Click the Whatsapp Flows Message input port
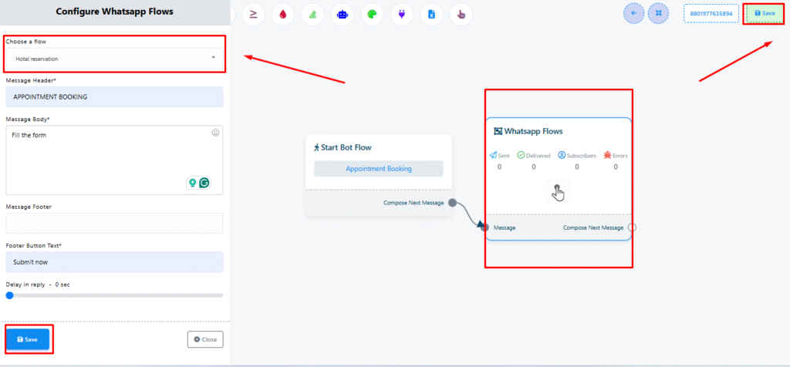Screen dimensions: 790x367 484,227
